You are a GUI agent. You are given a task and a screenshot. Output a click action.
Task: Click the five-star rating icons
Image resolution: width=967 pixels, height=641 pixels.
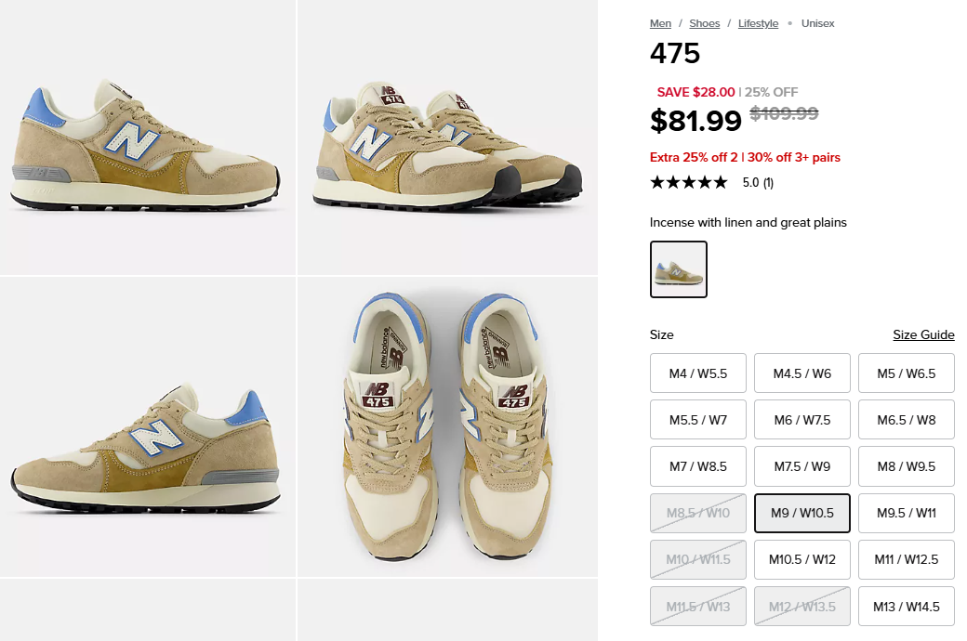pyautogui.click(x=689, y=182)
